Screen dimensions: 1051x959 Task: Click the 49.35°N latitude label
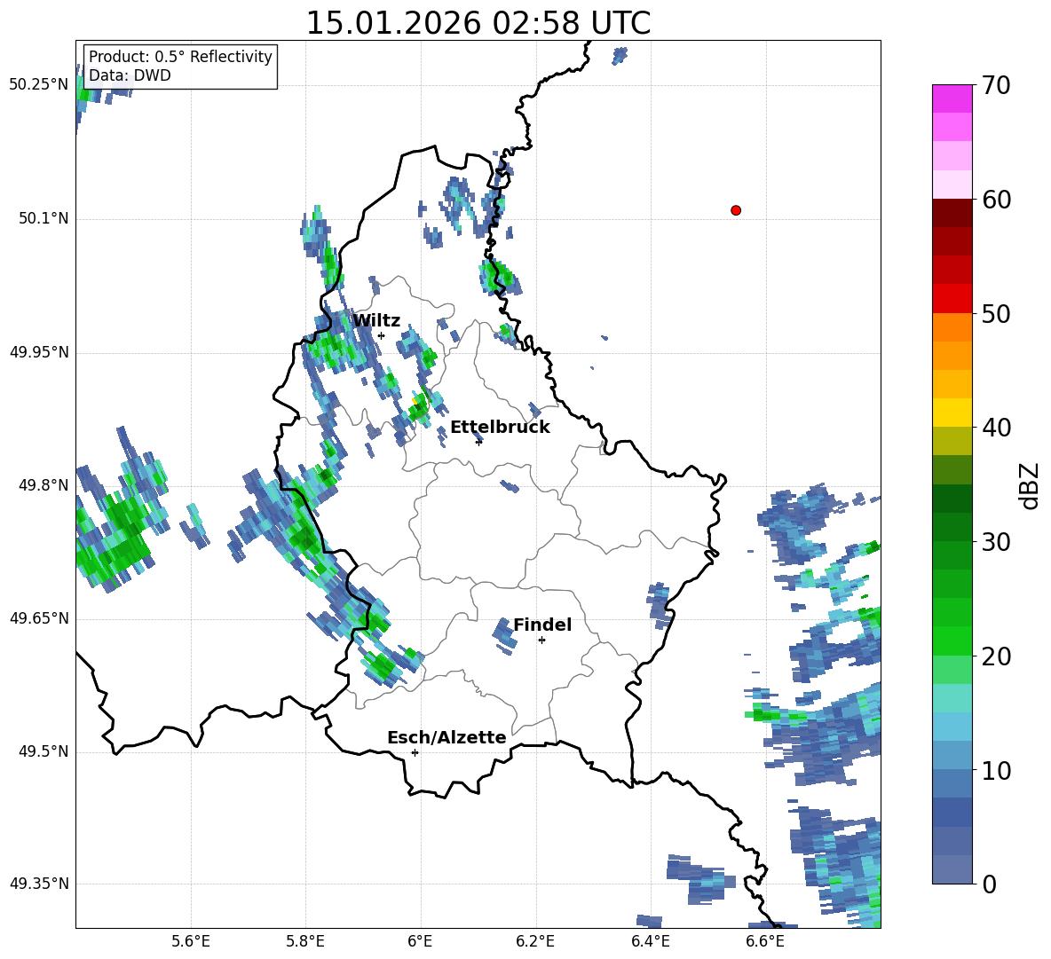point(39,884)
